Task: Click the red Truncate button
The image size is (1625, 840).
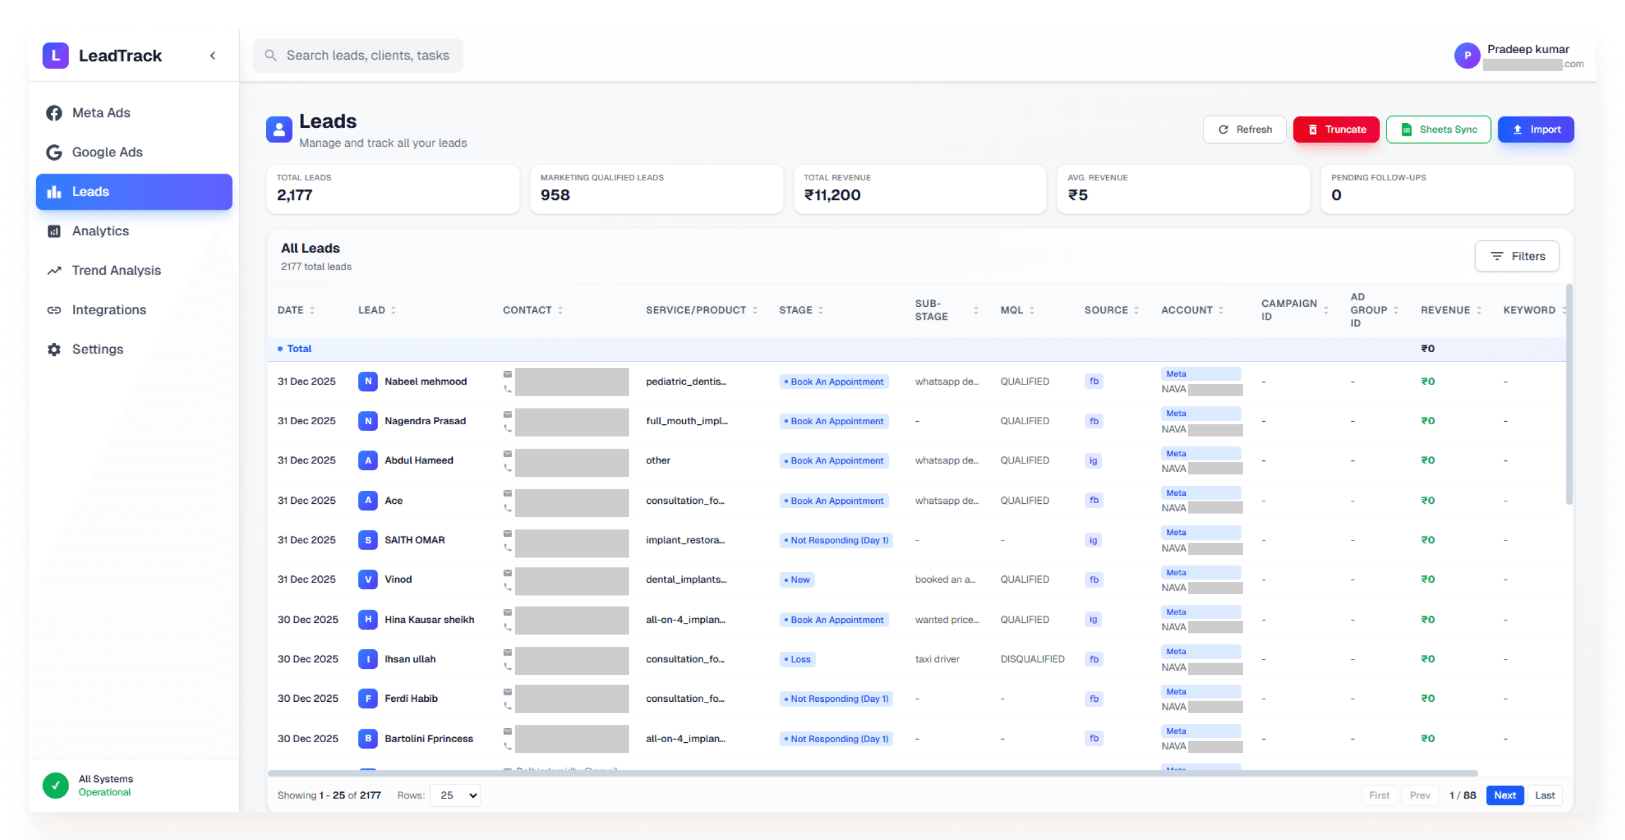Action: click(1336, 129)
